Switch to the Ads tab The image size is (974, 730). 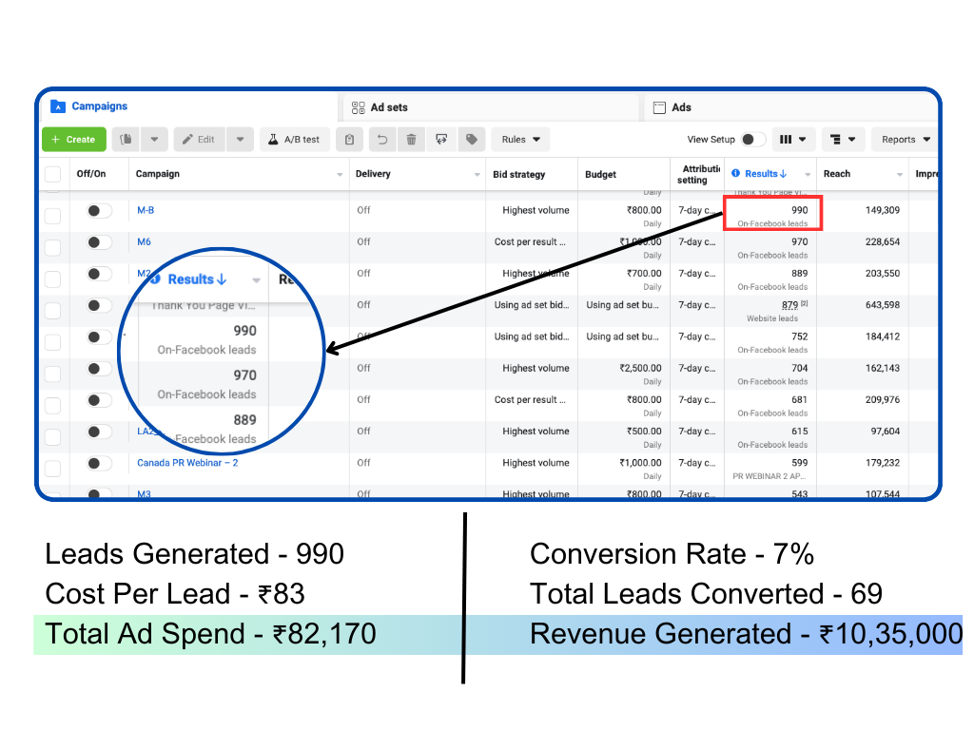[681, 107]
